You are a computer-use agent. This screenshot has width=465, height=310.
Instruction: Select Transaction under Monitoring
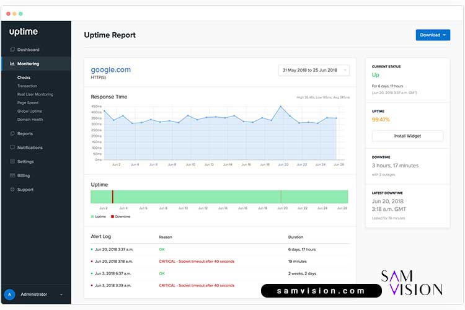point(27,86)
